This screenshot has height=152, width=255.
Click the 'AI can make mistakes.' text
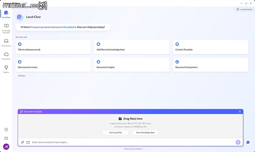[x=133, y=149]
